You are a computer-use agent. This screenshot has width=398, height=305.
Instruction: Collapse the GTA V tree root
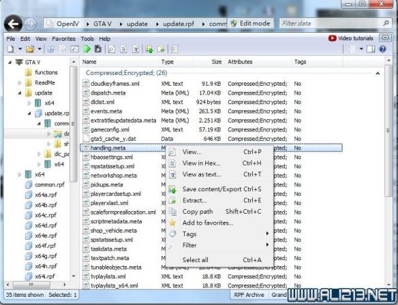[10, 62]
